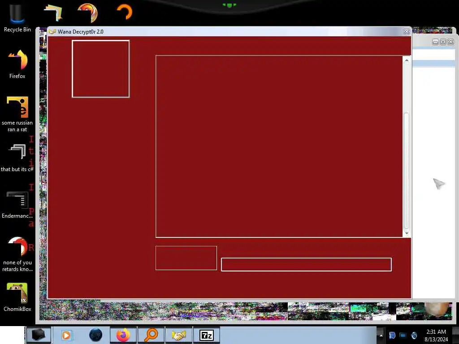The image size is (459, 344).
Task: Click the blue flag tray icon
Action: tap(392, 335)
